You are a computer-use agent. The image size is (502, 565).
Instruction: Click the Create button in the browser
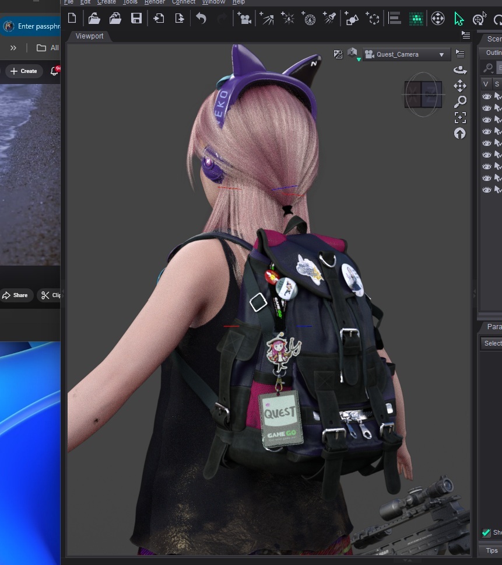(x=24, y=71)
